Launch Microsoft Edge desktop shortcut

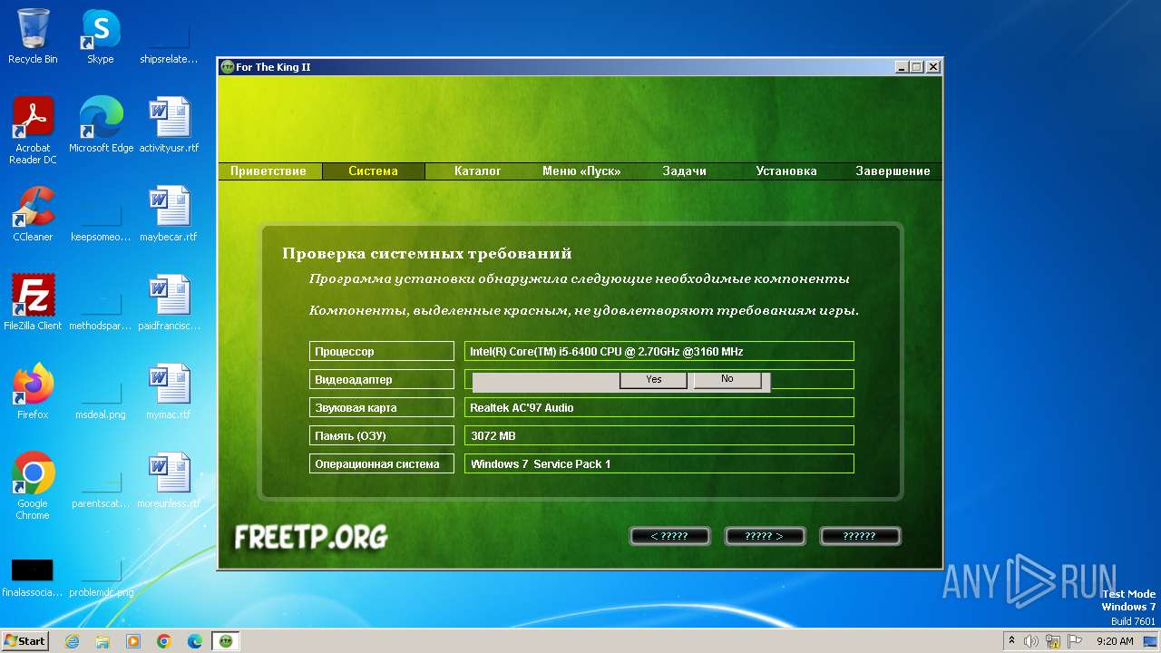101,125
